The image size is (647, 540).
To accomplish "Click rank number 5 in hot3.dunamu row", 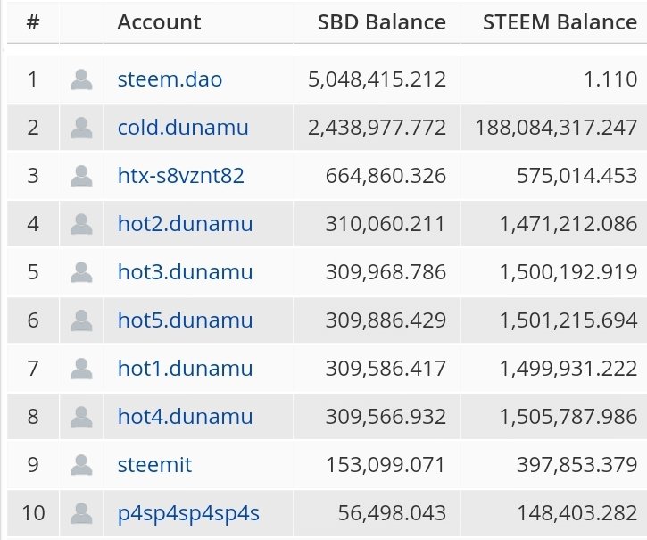I will click(33, 272).
